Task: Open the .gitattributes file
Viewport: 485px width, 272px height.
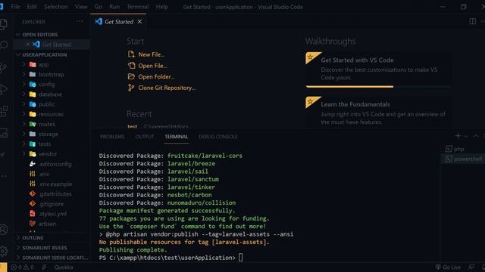Action: point(55,194)
